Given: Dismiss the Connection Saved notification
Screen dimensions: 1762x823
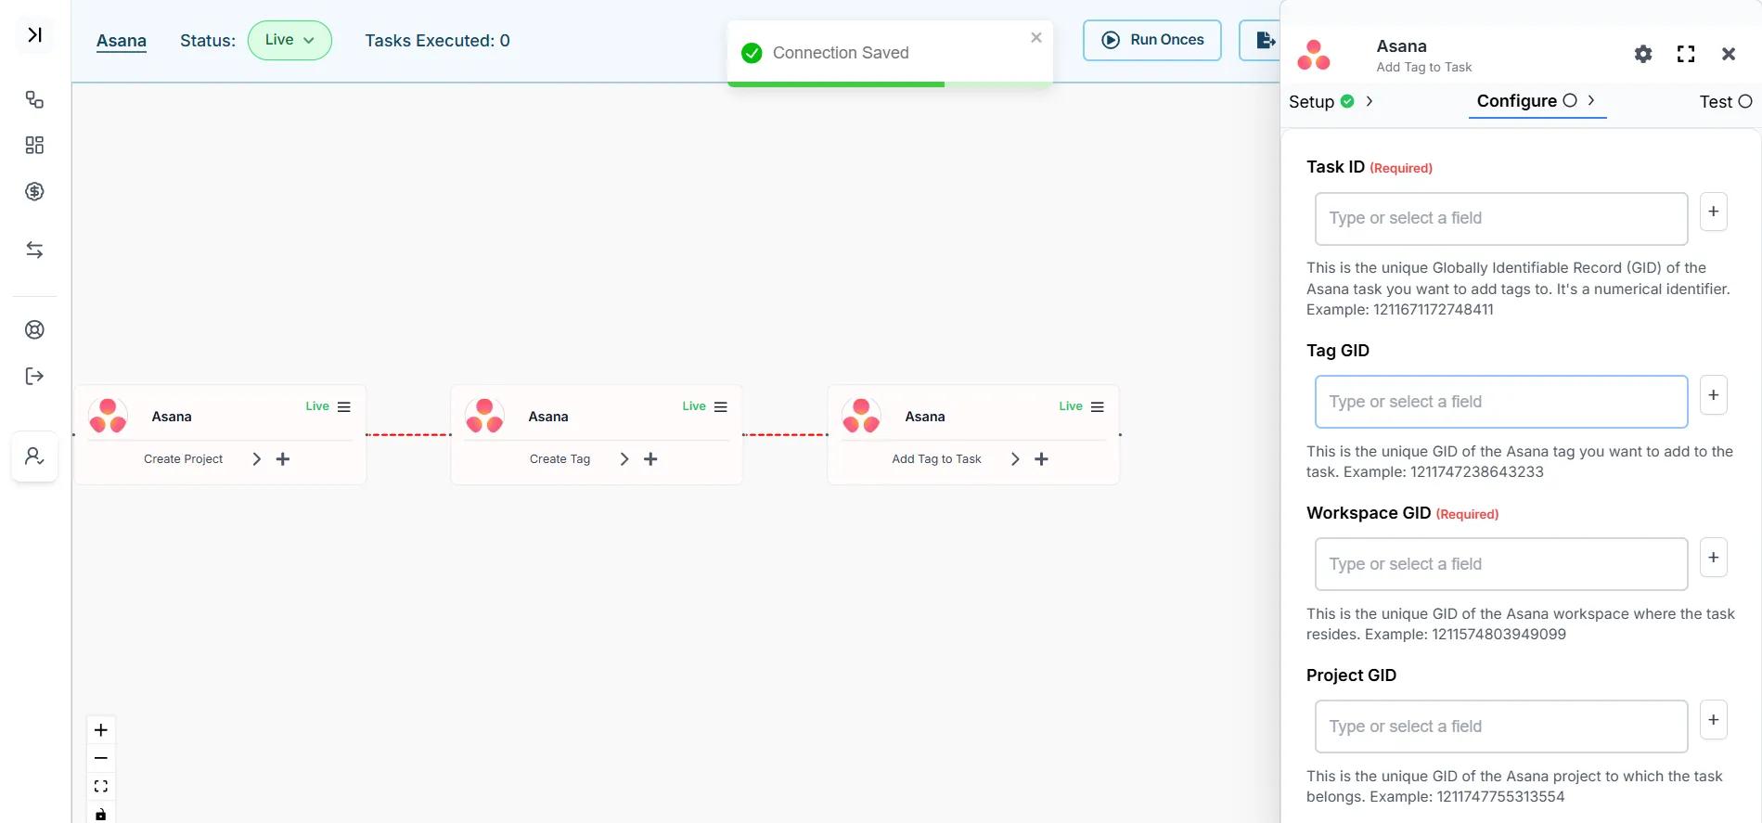Looking at the screenshot, I should tap(1036, 38).
